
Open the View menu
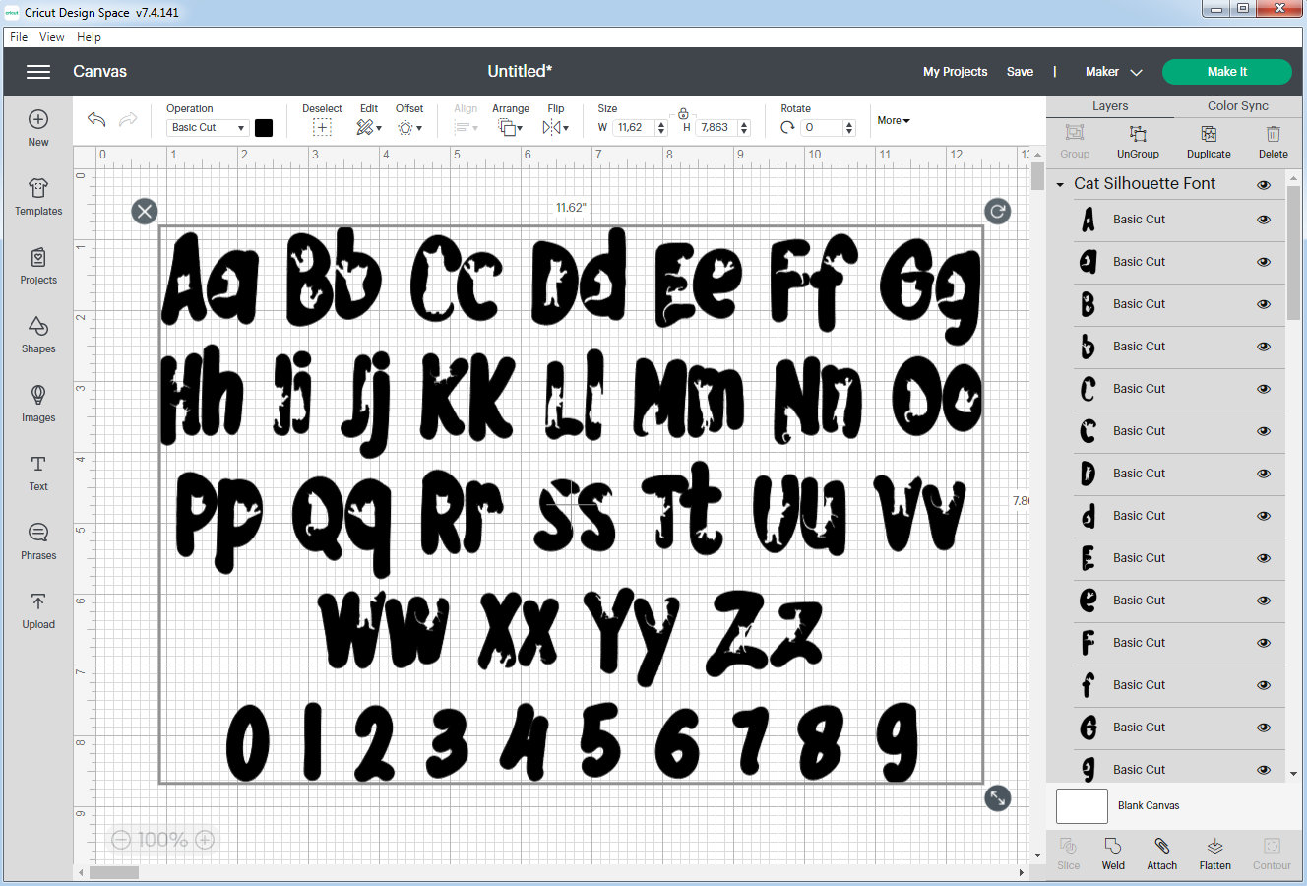[x=51, y=37]
